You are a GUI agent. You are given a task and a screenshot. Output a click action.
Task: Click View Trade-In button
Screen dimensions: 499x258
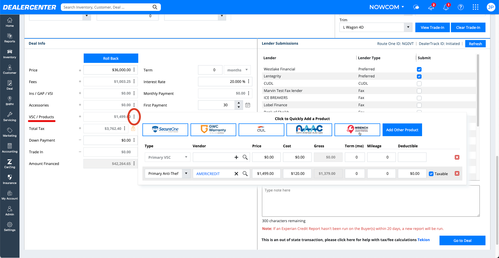point(432,27)
